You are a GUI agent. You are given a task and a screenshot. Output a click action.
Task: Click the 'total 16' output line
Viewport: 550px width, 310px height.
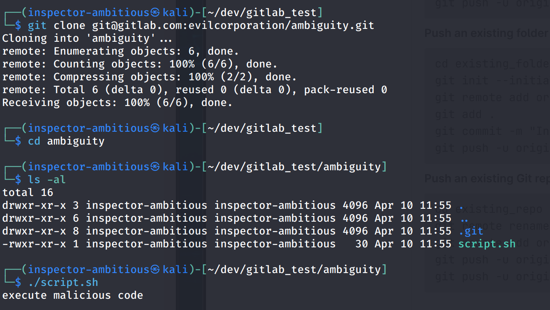(x=28, y=193)
